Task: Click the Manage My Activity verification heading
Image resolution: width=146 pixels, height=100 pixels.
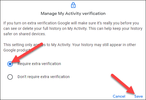Action: coord(73,14)
